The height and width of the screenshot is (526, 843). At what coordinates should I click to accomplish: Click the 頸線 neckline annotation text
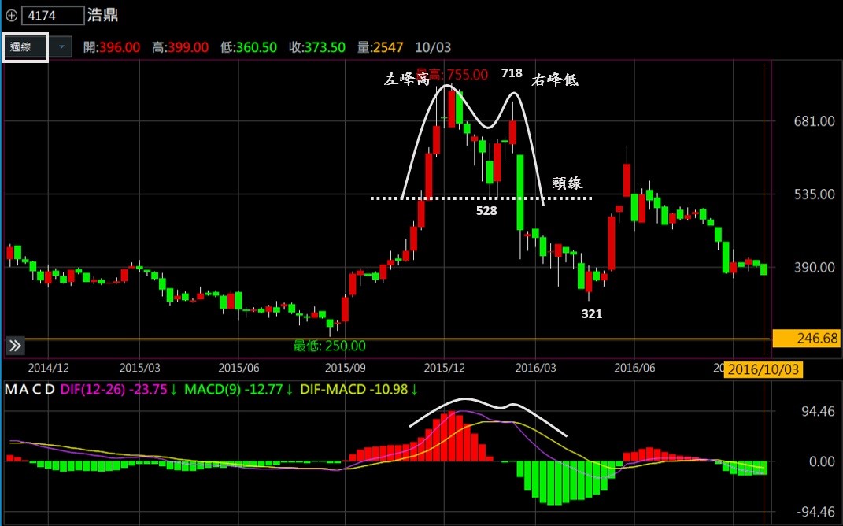point(565,183)
